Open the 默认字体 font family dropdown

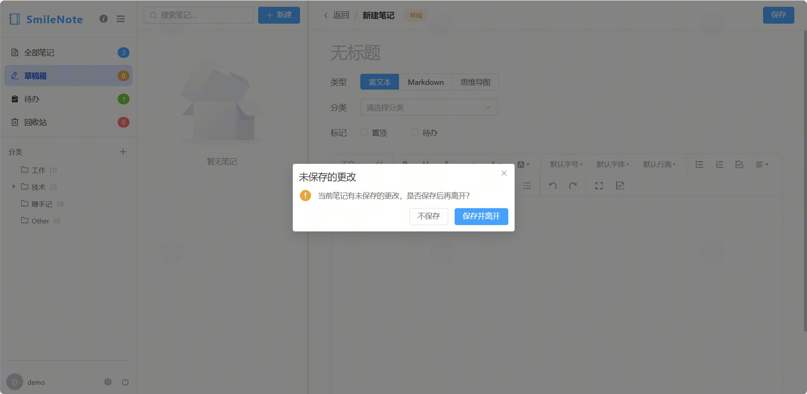click(613, 164)
